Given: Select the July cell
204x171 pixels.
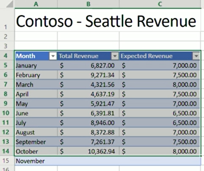Looking at the screenshot, I should (36, 123).
